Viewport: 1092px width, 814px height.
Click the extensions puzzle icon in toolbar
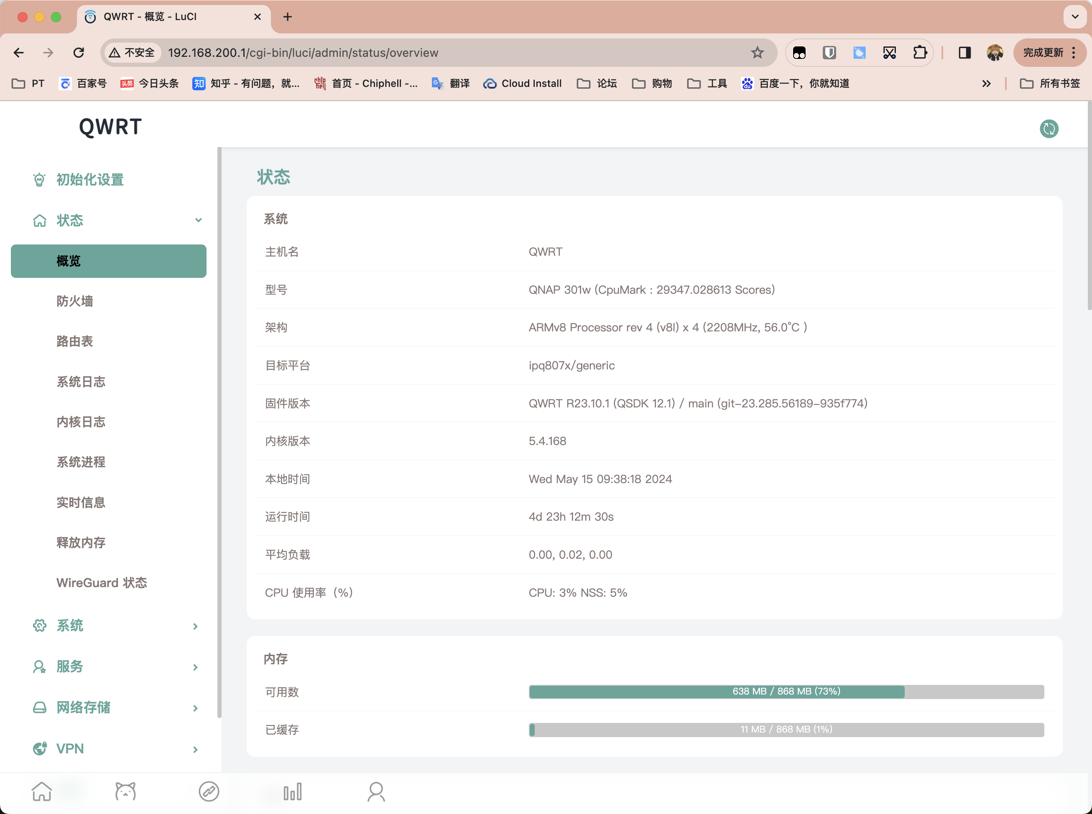point(920,53)
